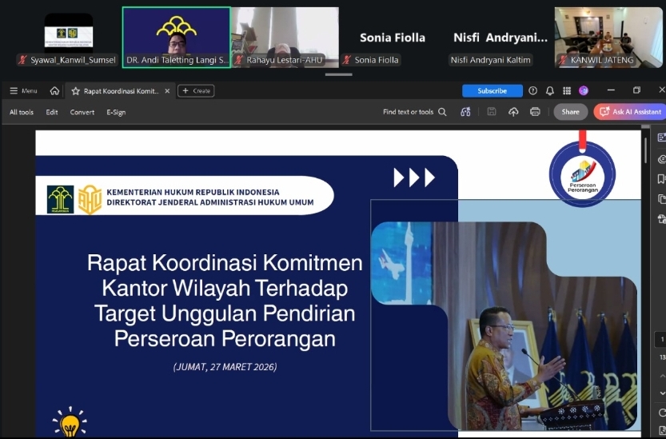Click the photo of speaker at podium

click(x=504, y=326)
